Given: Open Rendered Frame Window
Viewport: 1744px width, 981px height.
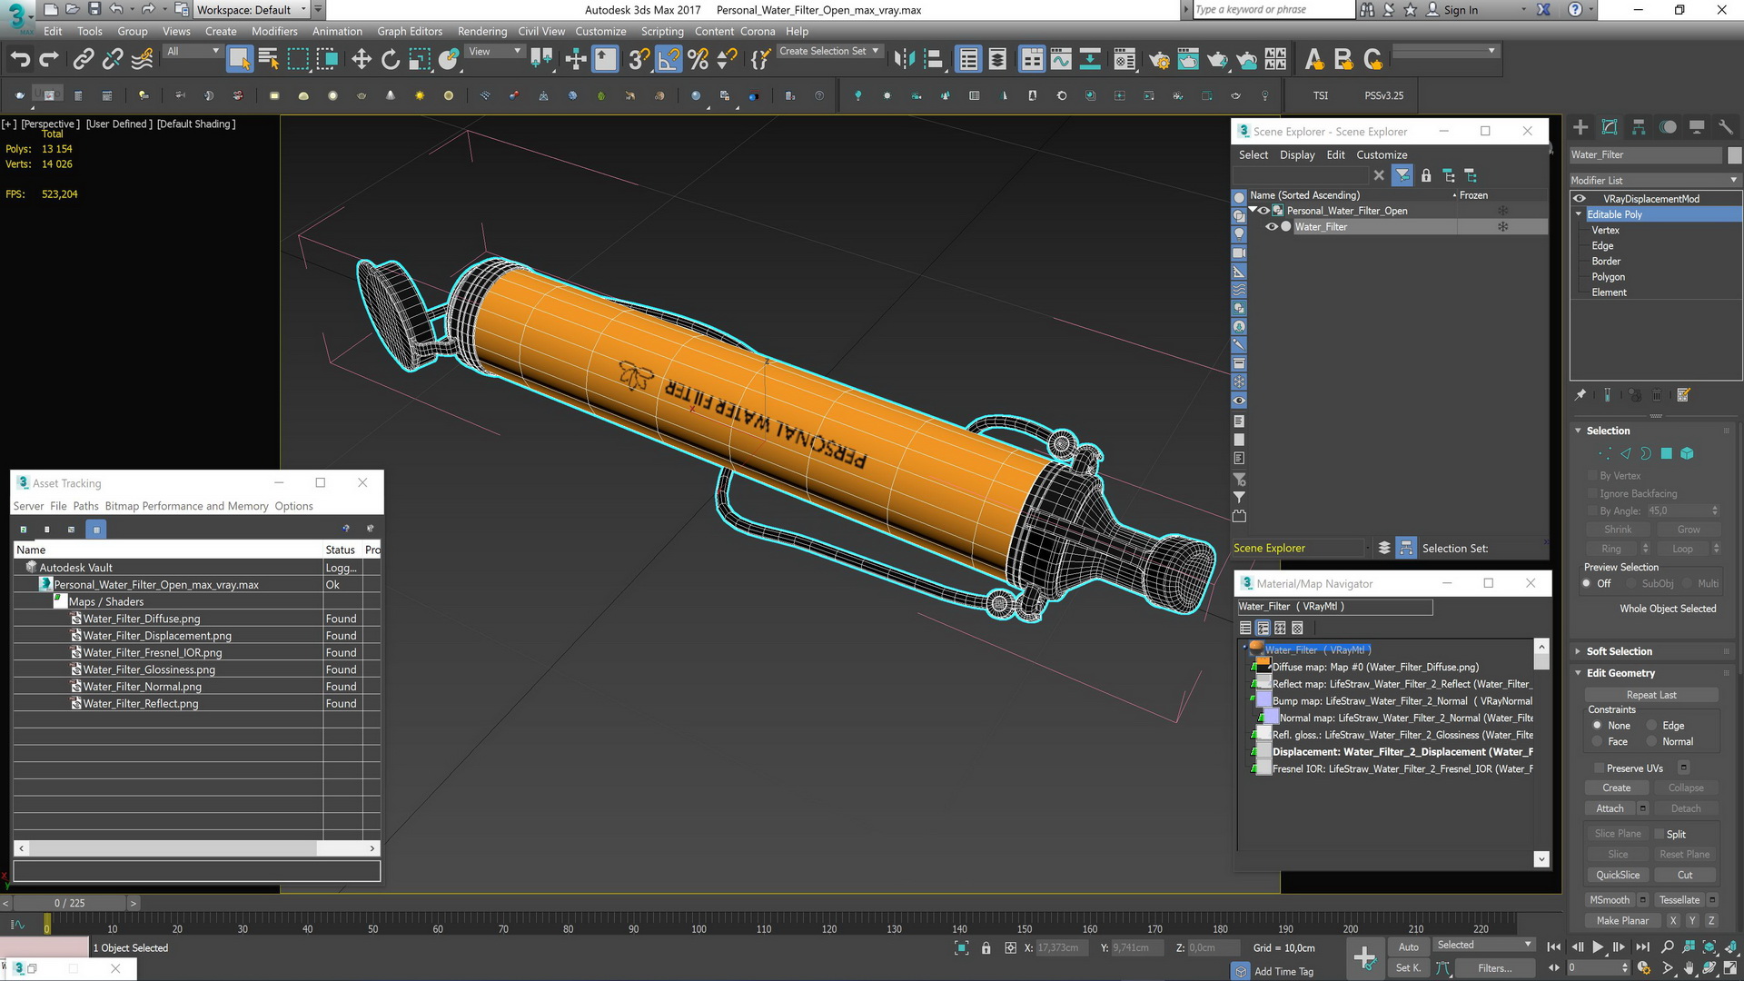Looking at the screenshot, I should pos(1188,60).
